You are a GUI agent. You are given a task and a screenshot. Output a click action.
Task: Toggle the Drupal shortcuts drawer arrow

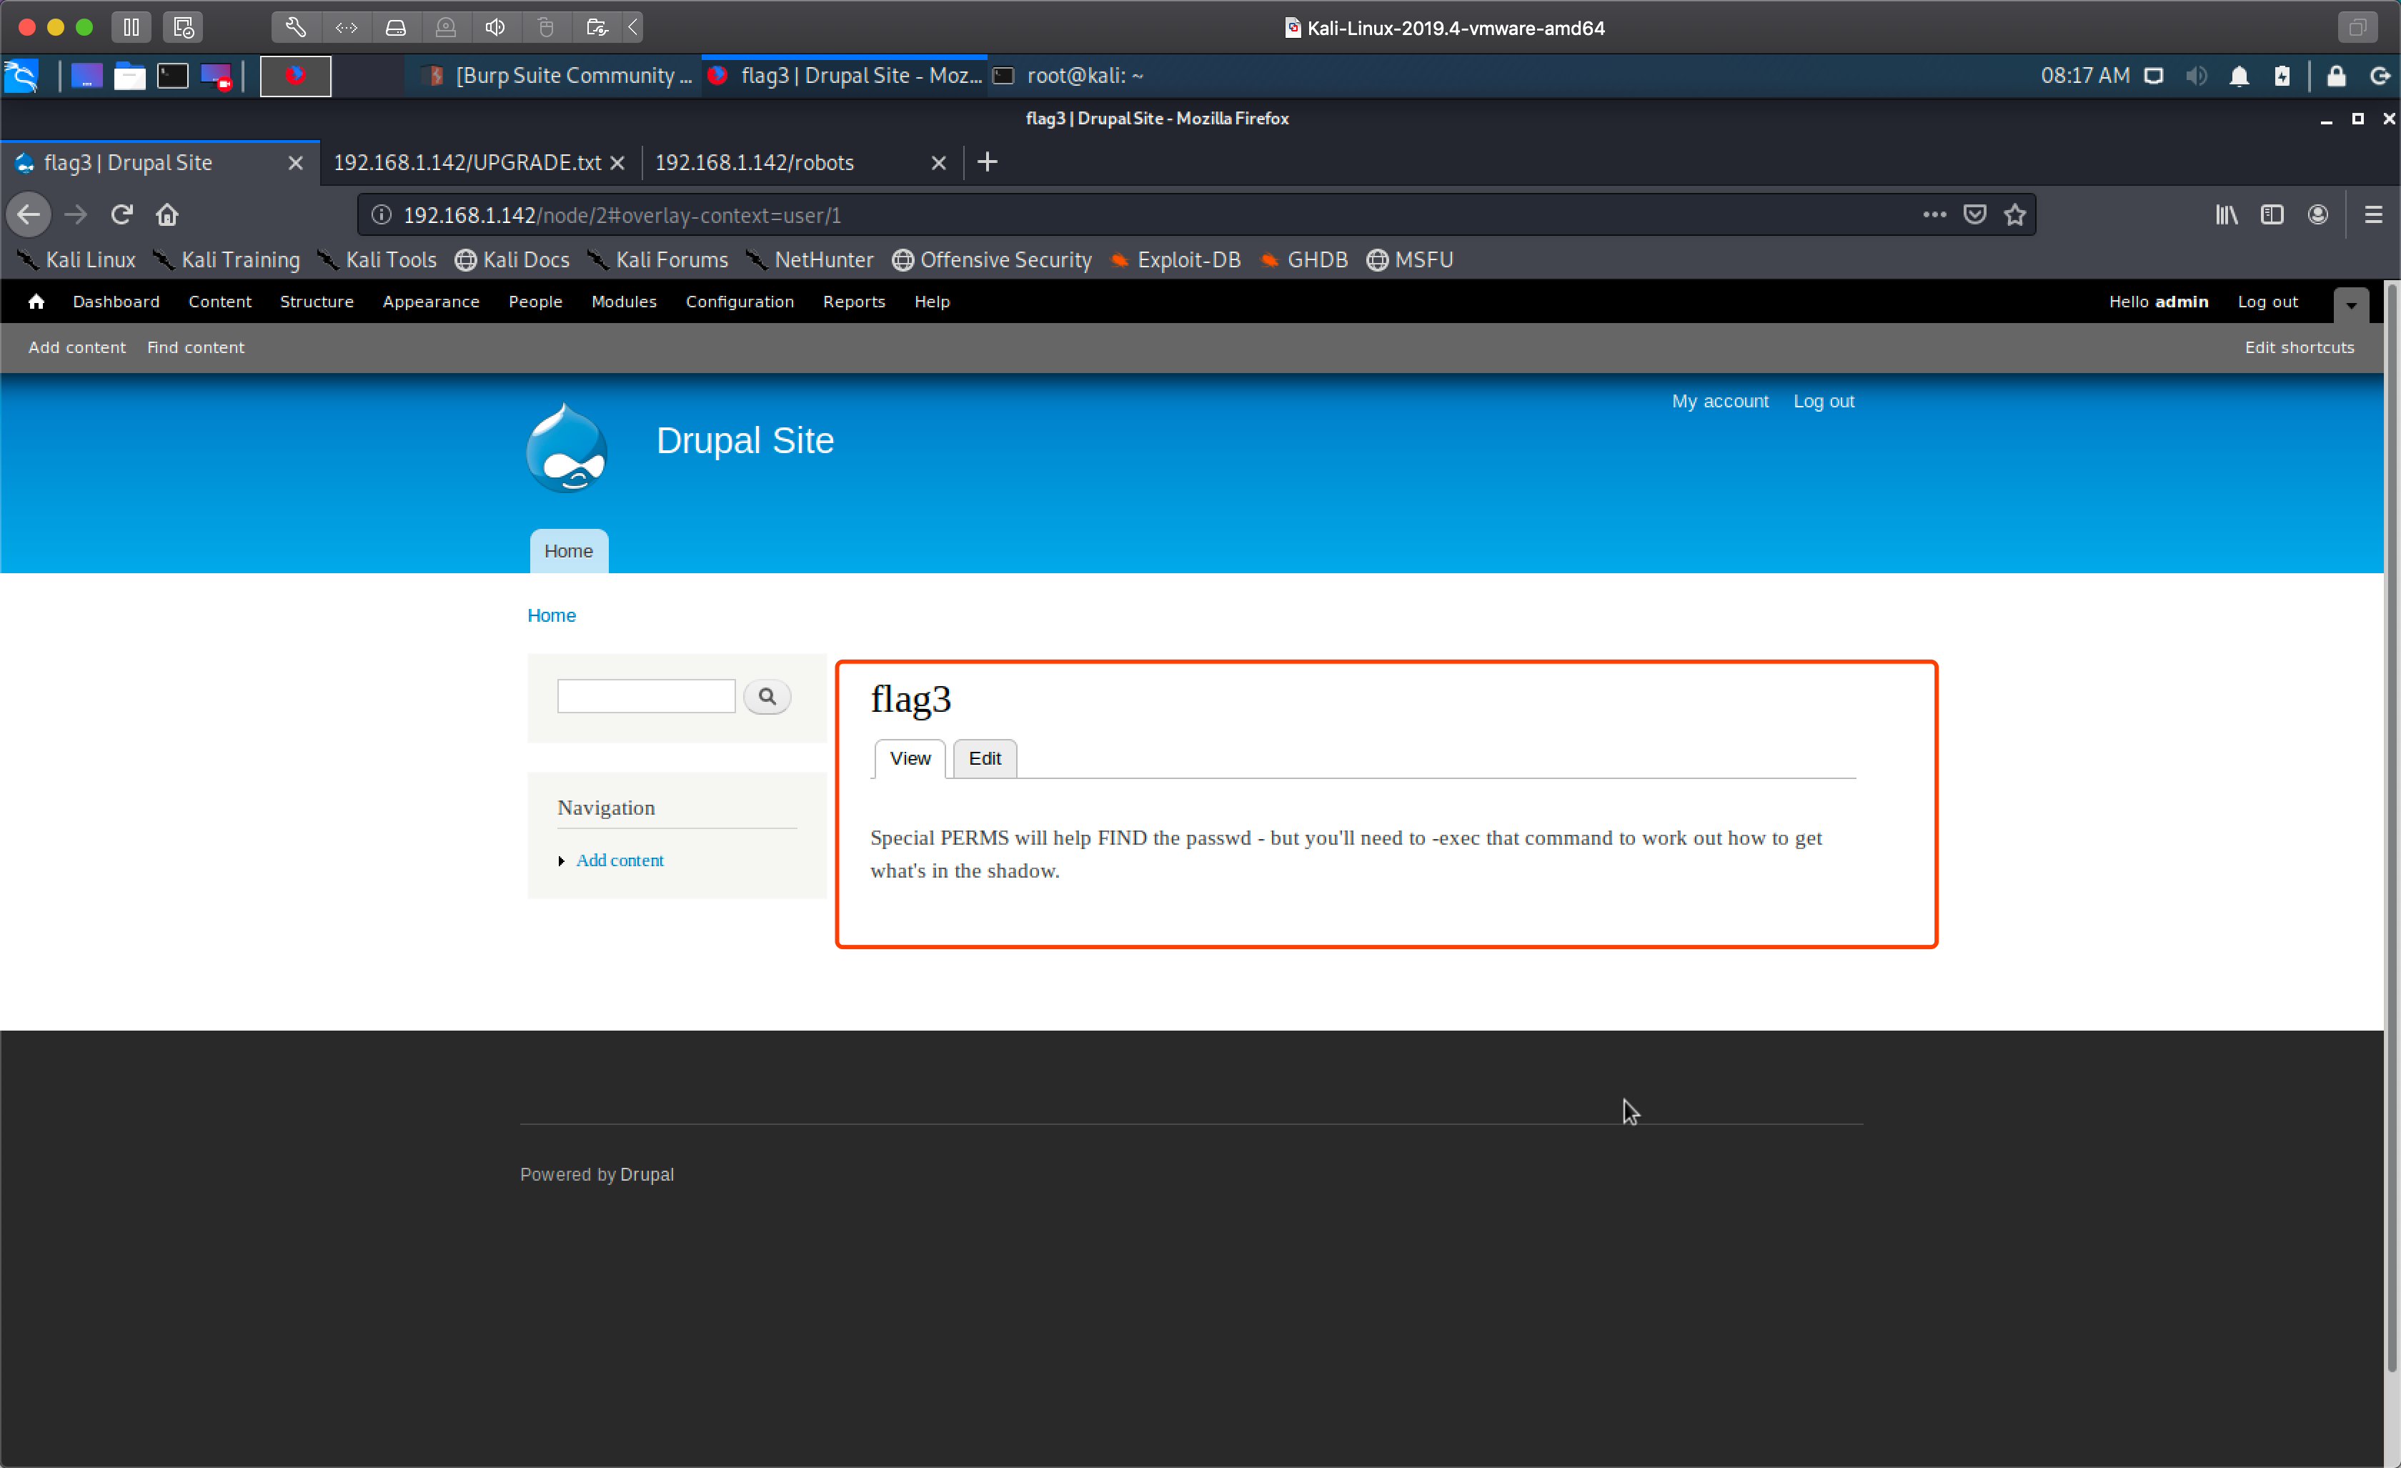pyautogui.click(x=2350, y=305)
